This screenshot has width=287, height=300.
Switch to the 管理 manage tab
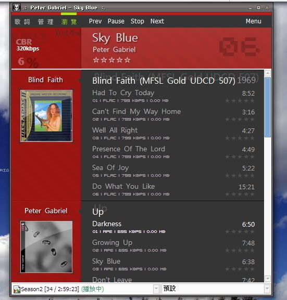point(45,22)
